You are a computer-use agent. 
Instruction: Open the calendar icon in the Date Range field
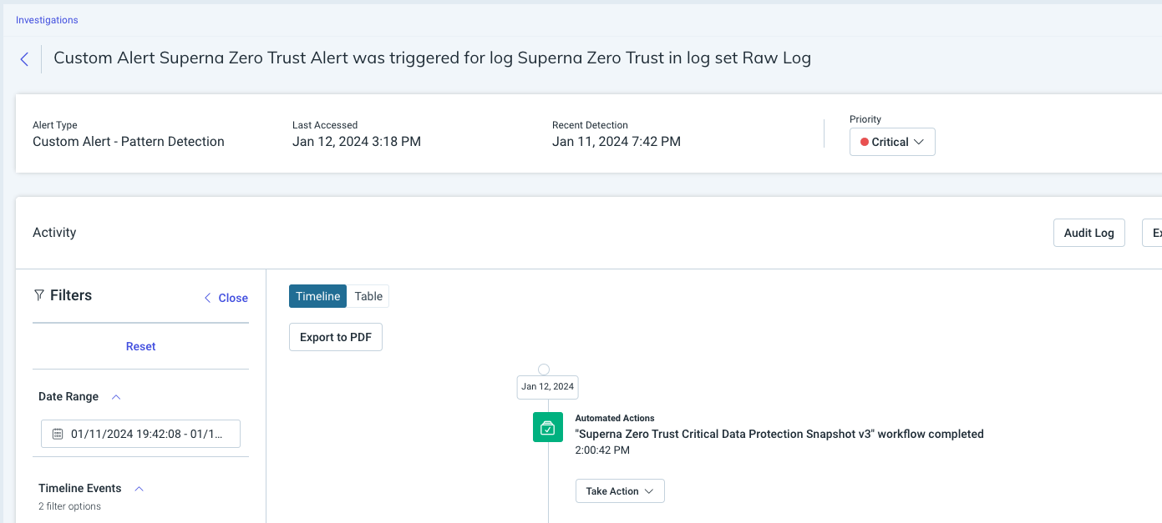click(57, 433)
